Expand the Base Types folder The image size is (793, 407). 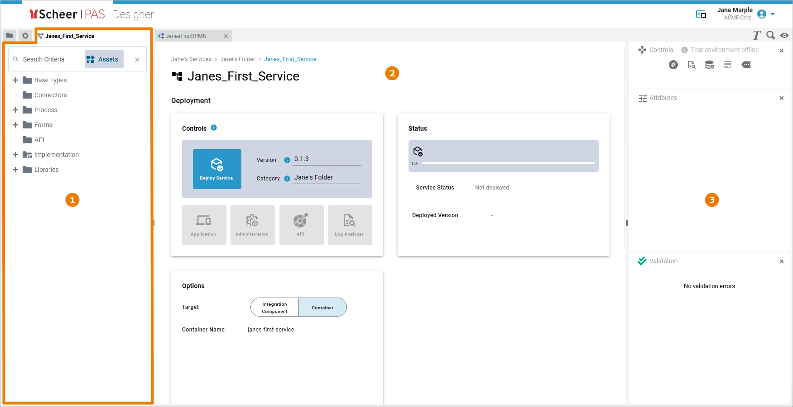click(15, 80)
